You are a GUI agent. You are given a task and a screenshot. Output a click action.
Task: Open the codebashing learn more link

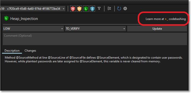[x=166, y=19]
